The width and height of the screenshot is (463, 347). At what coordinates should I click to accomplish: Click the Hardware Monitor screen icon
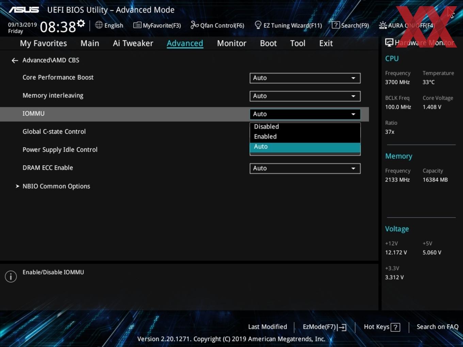tap(389, 42)
